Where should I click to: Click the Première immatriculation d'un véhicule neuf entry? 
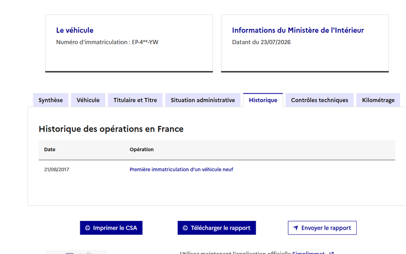[x=181, y=170]
